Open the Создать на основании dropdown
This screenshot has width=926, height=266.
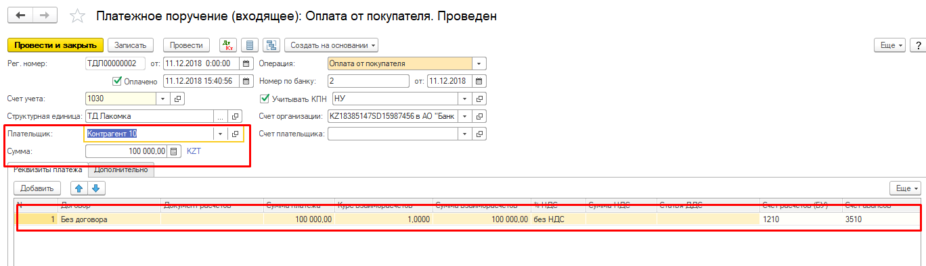coord(331,45)
